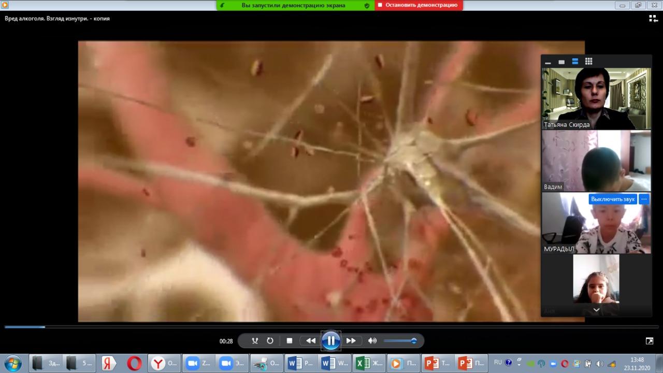Open the three-dots menu on МУРАДЫЛ's video
Viewport: 663px width, 373px height.
(x=644, y=199)
